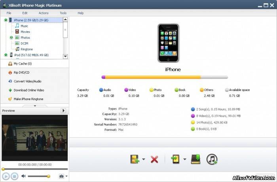
Task: Click the orange Others legend dot
Action: pos(201,90)
